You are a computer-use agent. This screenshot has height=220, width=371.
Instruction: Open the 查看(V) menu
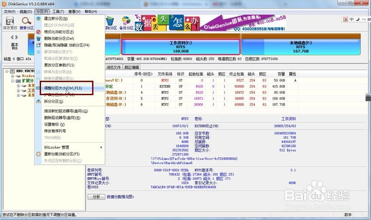pyautogui.click(x=74, y=12)
